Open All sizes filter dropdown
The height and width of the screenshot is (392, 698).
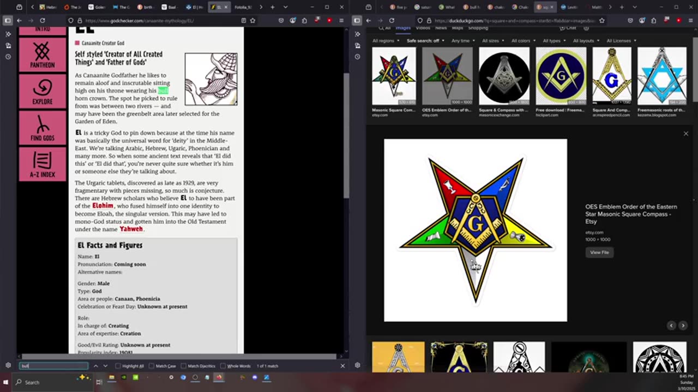pos(492,41)
